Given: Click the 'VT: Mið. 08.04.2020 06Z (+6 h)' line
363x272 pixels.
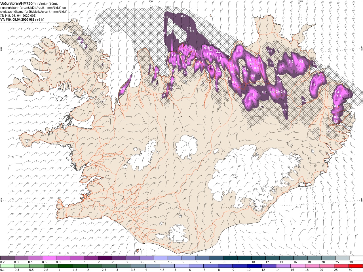Looking at the screenshot, I should pyautogui.click(x=22, y=20).
